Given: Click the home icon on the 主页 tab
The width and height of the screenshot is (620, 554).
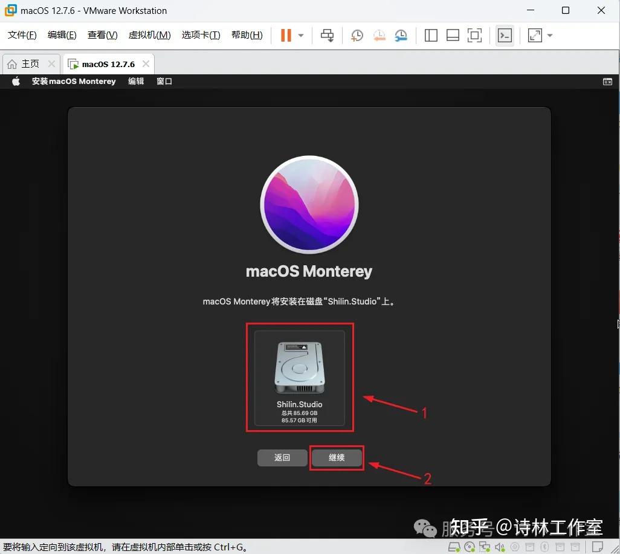Looking at the screenshot, I should [x=12, y=63].
